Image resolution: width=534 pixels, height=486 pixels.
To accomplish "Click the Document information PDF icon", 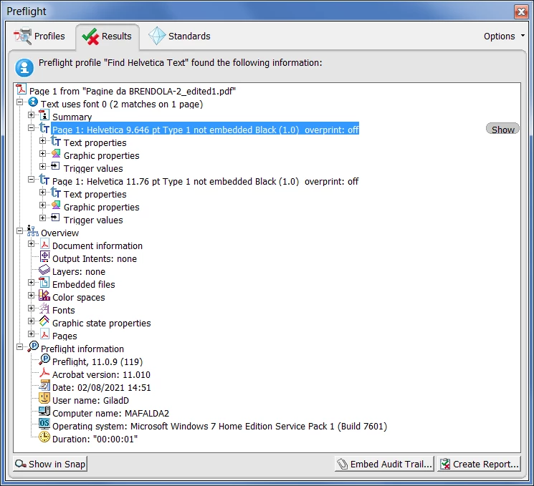I will point(44,244).
